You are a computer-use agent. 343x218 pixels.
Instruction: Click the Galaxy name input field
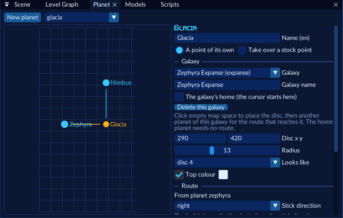pos(227,85)
